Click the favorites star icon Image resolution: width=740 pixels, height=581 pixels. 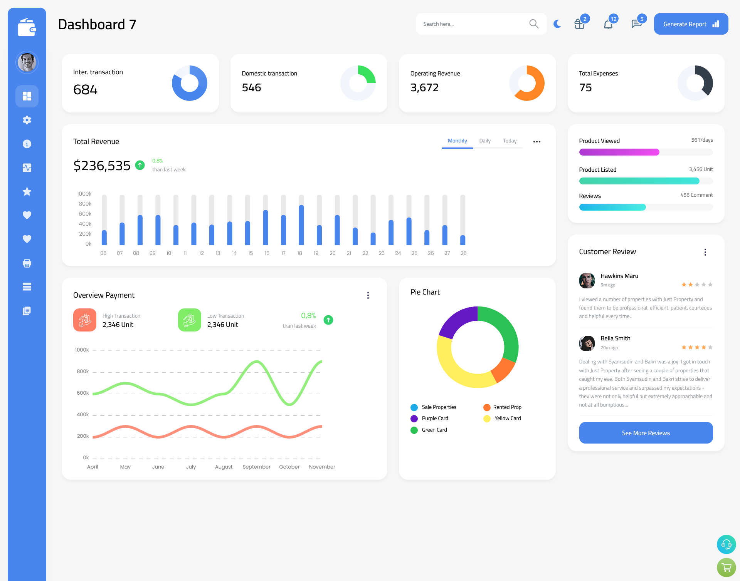click(27, 191)
